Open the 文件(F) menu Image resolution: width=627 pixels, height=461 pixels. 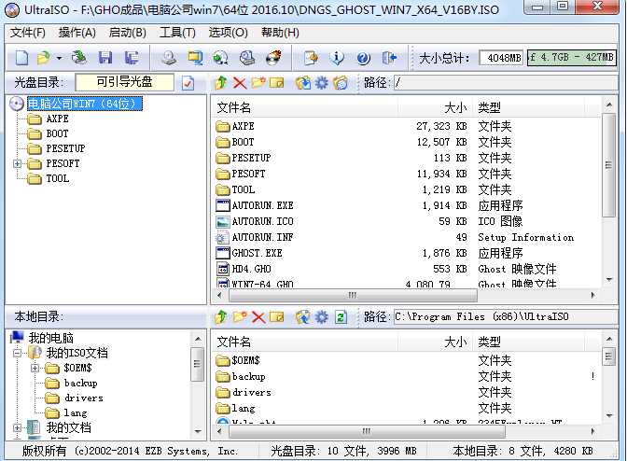[27, 33]
